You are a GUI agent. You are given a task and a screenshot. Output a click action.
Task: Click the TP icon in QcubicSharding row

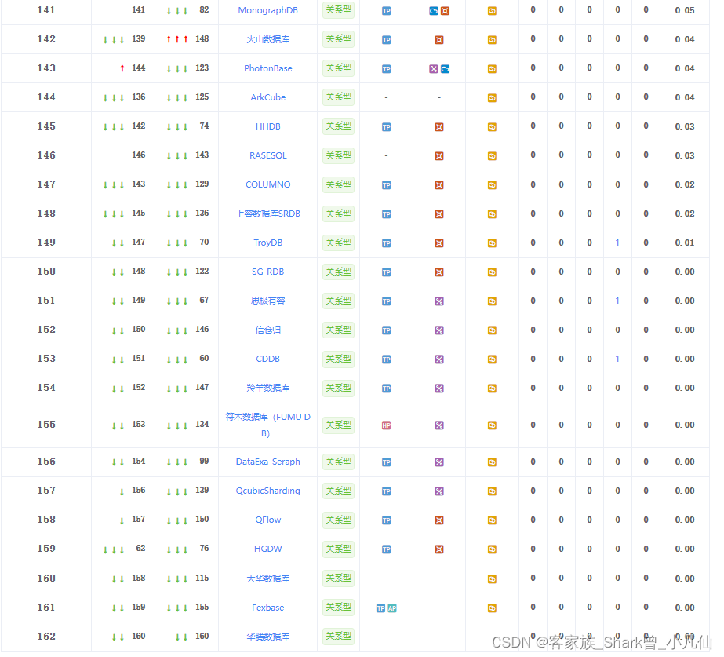coord(387,491)
